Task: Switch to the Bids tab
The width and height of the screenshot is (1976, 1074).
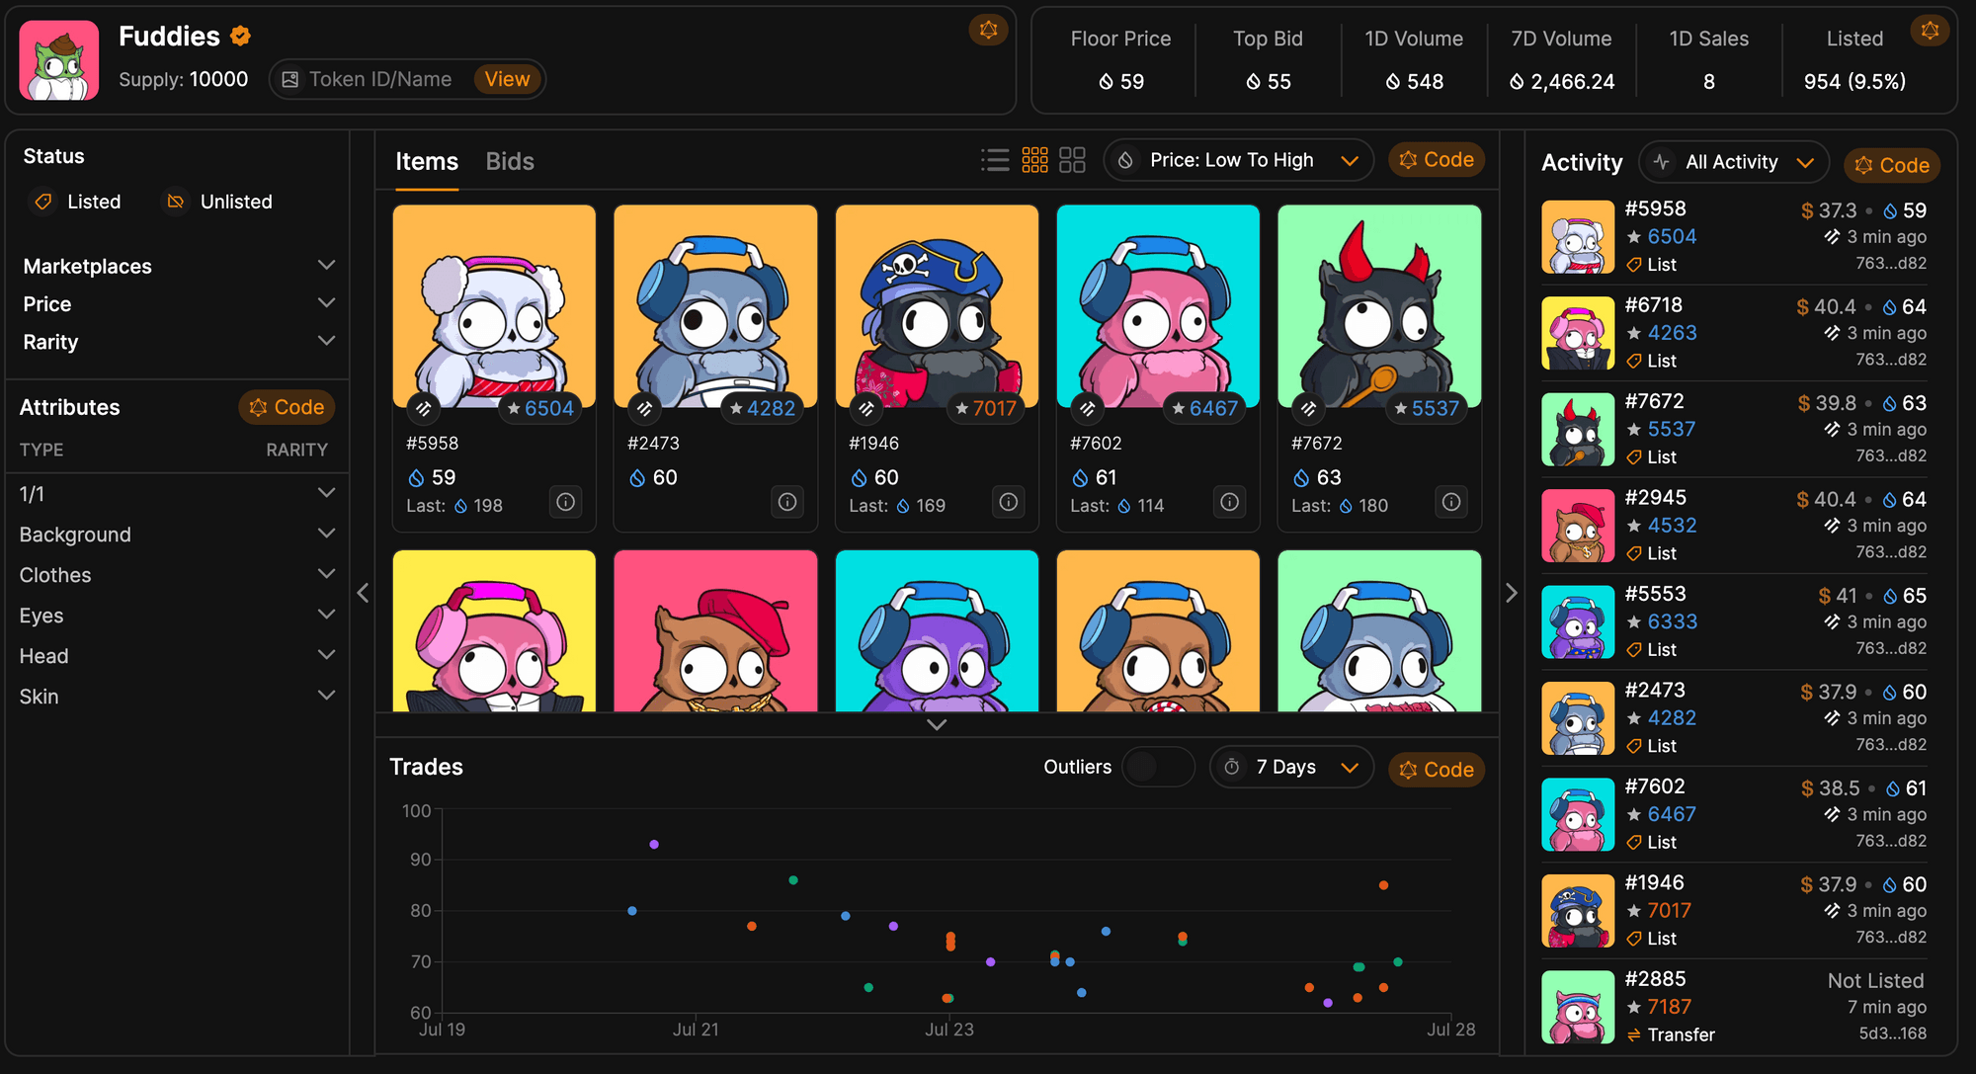Action: pyautogui.click(x=511, y=161)
